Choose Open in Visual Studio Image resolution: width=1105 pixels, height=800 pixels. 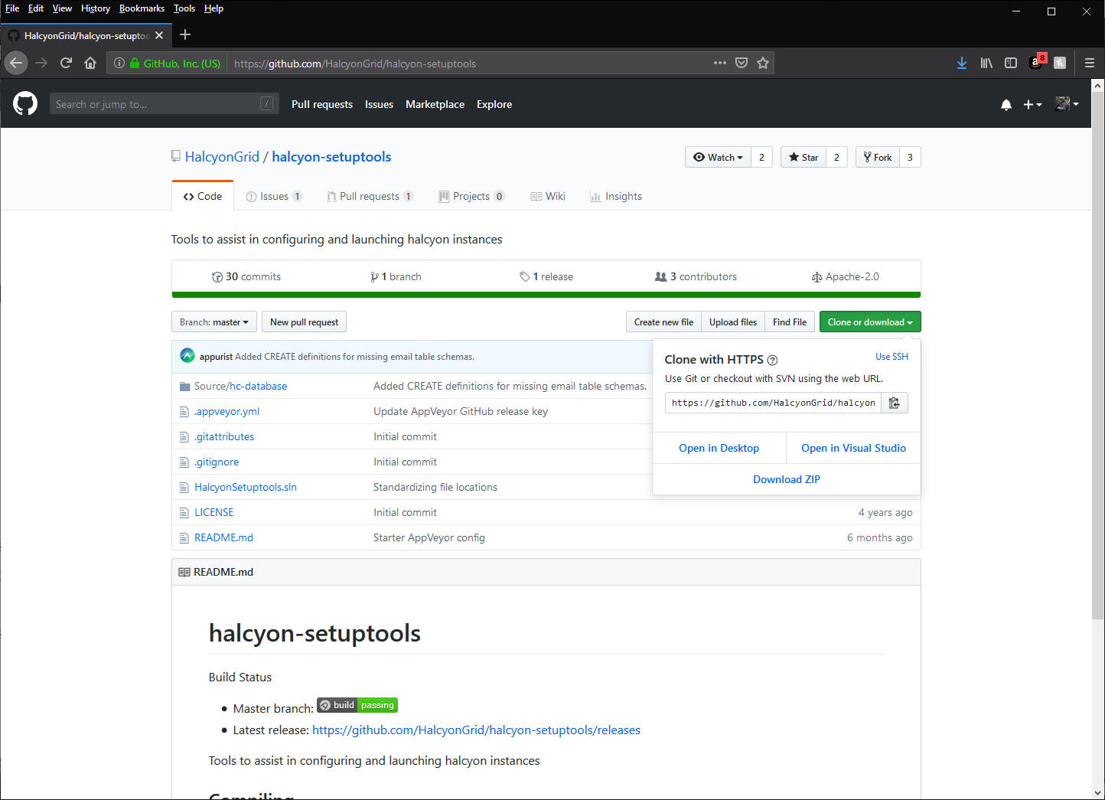(x=853, y=448)
